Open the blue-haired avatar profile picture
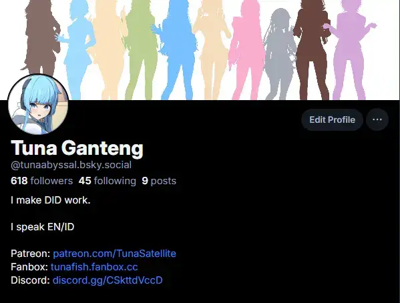 (38, 104)
